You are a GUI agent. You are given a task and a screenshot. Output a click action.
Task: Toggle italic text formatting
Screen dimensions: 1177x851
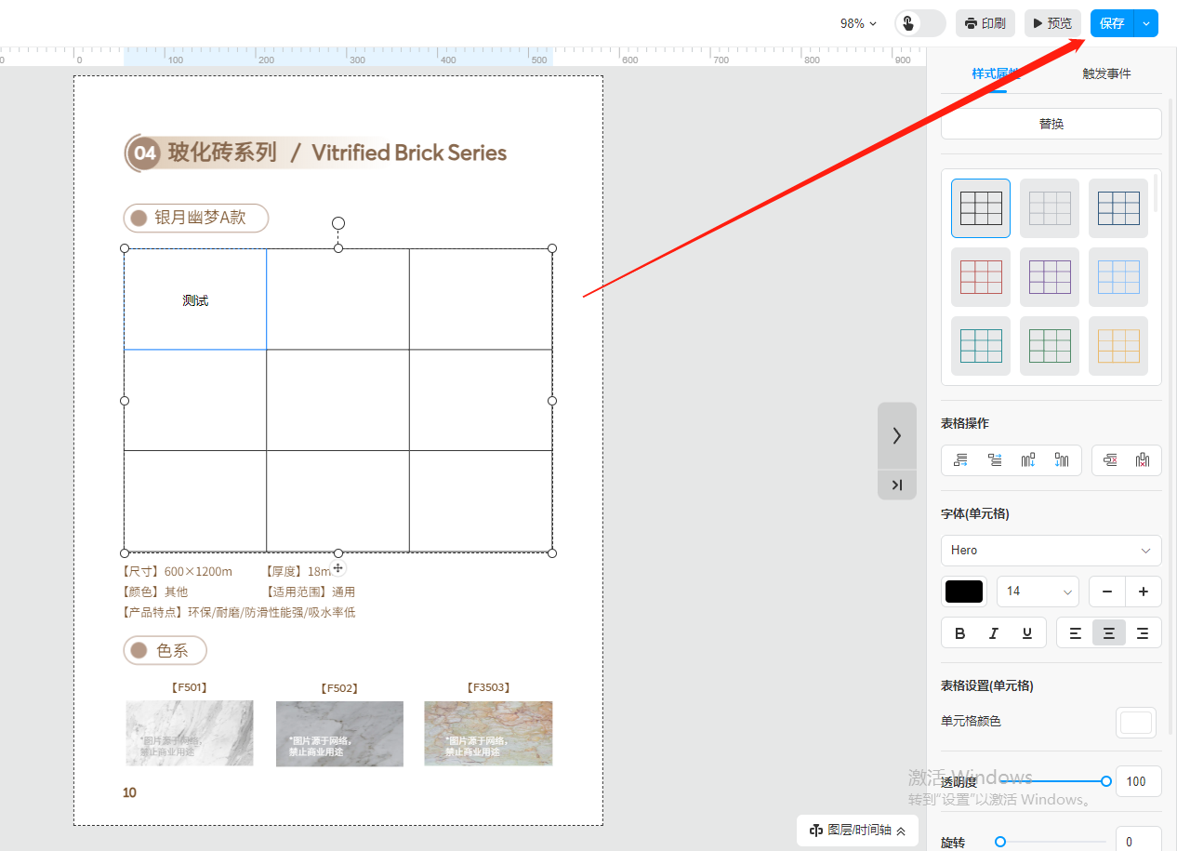[994, 633]
